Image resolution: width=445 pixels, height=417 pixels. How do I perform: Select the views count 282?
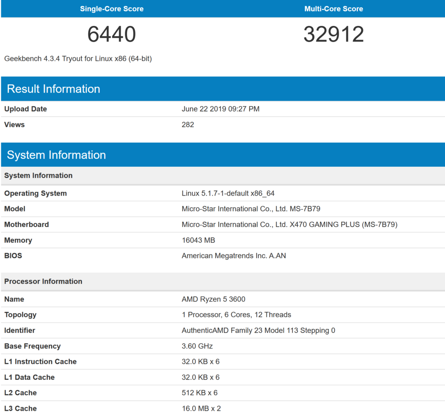click(x=188, y=125)
